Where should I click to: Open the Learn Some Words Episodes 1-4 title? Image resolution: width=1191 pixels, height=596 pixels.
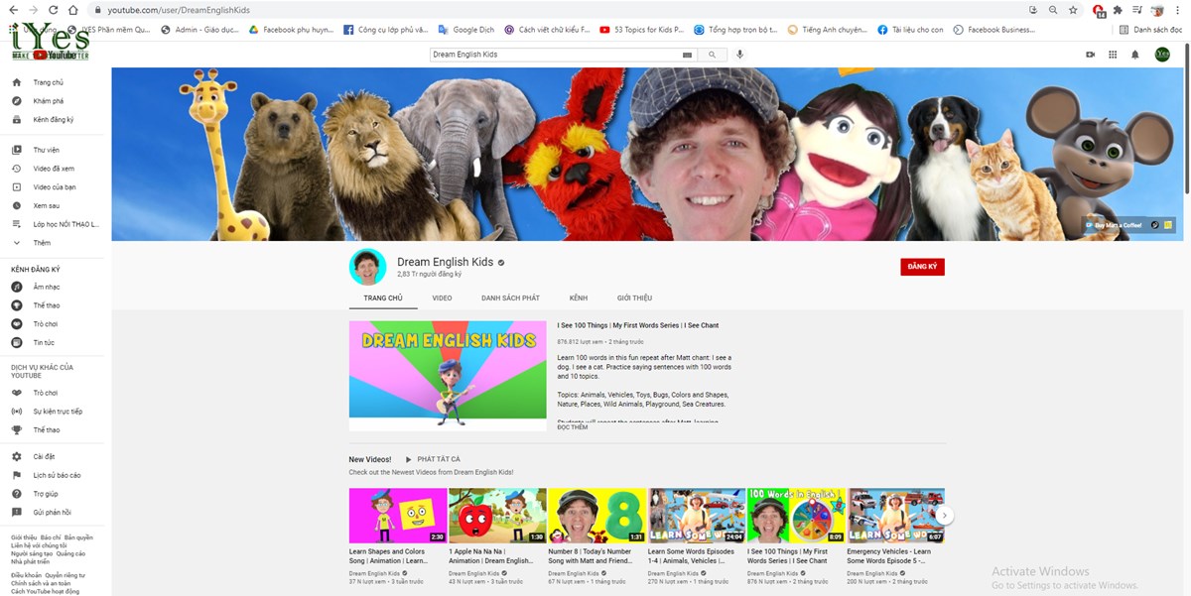pos(693,556)
